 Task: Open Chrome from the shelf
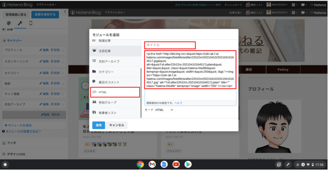tap(140, 165)
